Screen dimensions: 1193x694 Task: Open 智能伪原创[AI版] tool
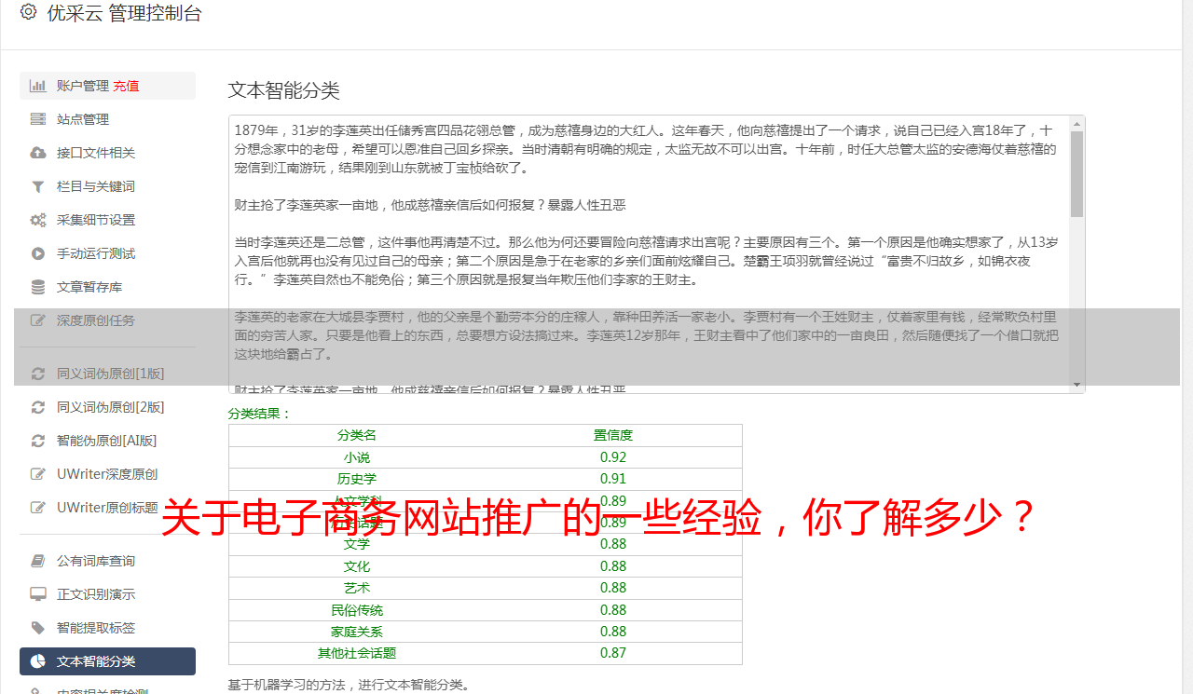coord(107,441)
